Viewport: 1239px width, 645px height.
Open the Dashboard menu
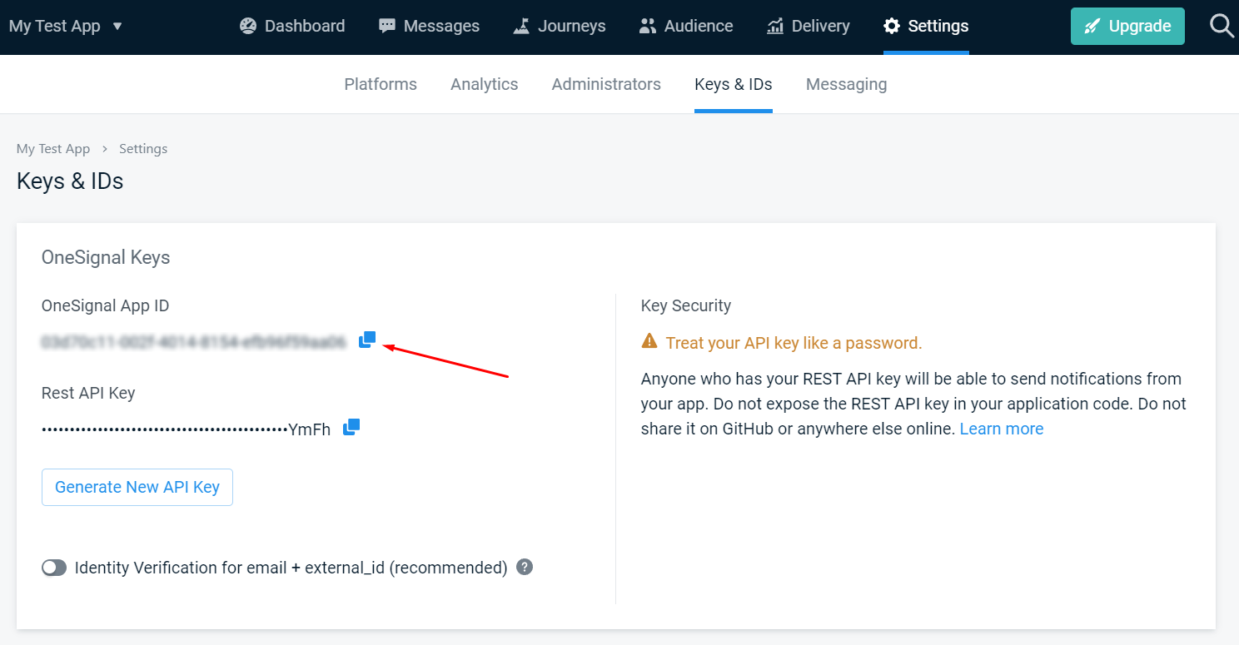click(292, 26)
